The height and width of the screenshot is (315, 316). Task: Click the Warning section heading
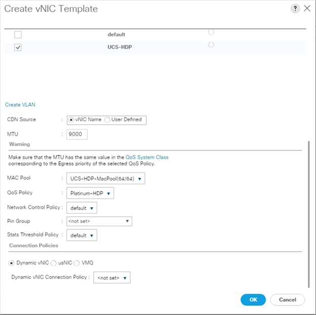click(x=20, y=144)
